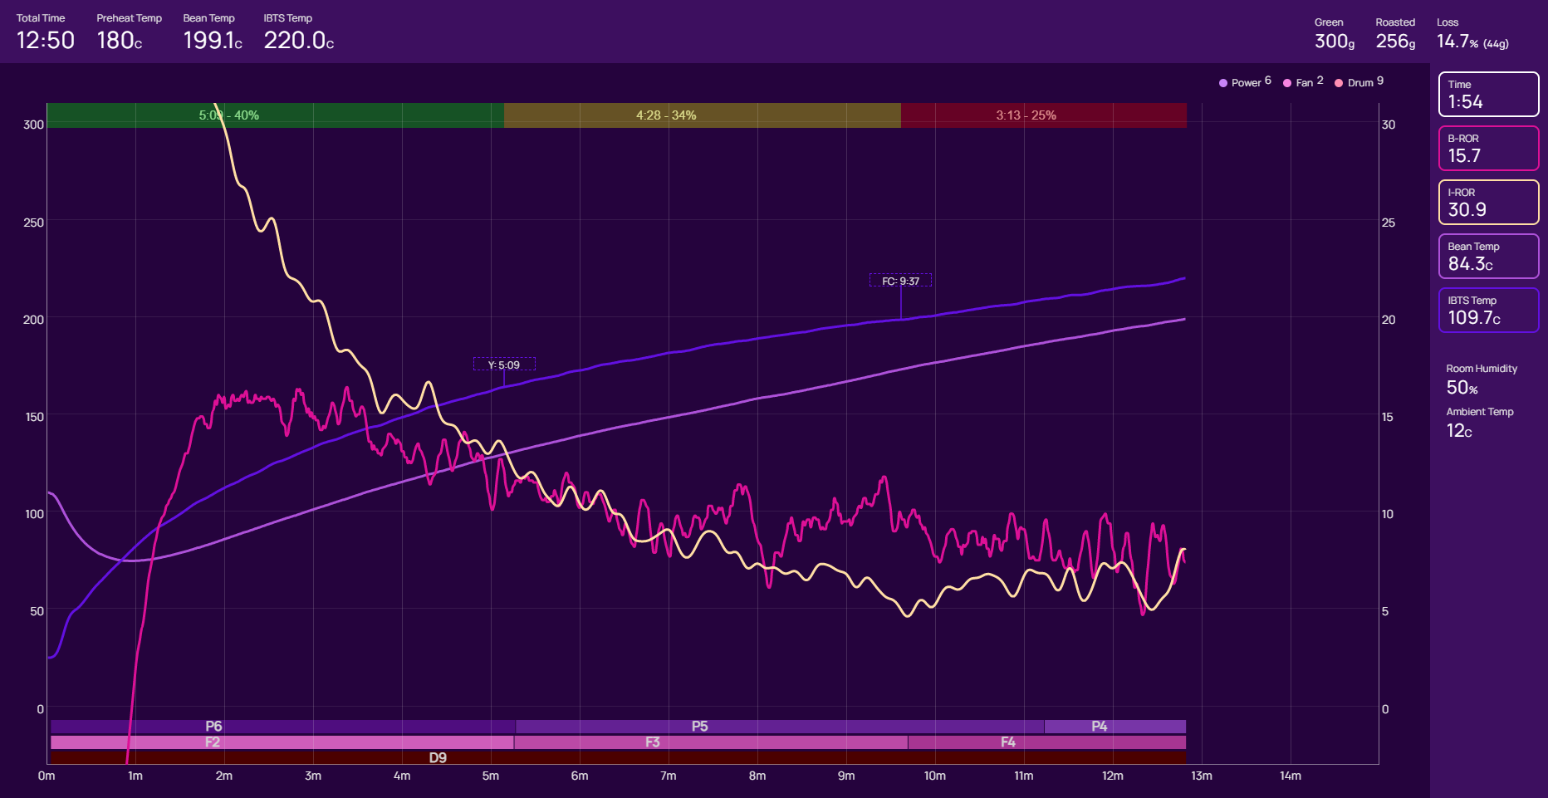Click the Drum legend dot

tap(1339, 83)
